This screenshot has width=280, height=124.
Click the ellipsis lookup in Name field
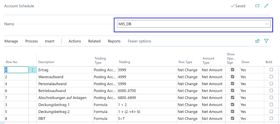pos(267,24)
